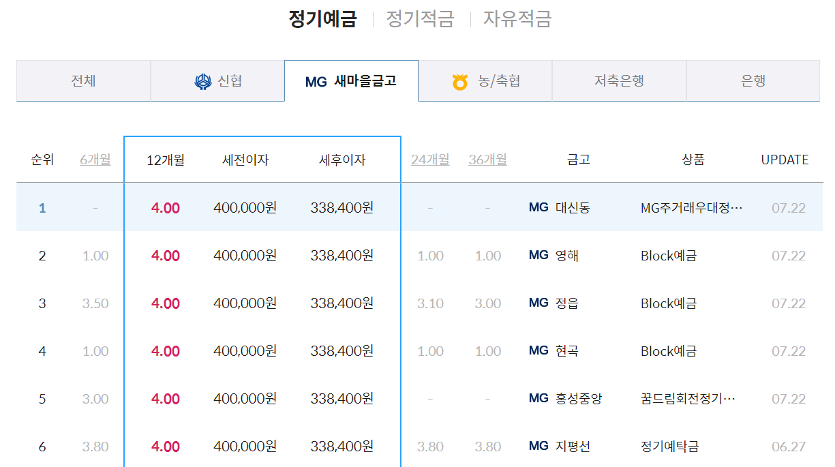This screenshot has width=835, height=467.
Task: Click 3.50 six-month rate for 정읍
Action: pyautogui.click(x=95, y=303)
